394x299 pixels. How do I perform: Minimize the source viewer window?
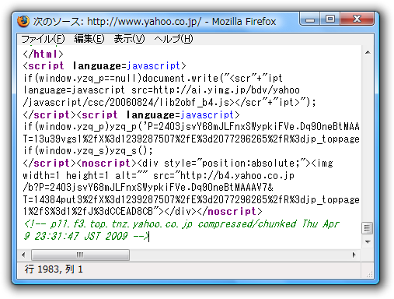tap(310, 19)
